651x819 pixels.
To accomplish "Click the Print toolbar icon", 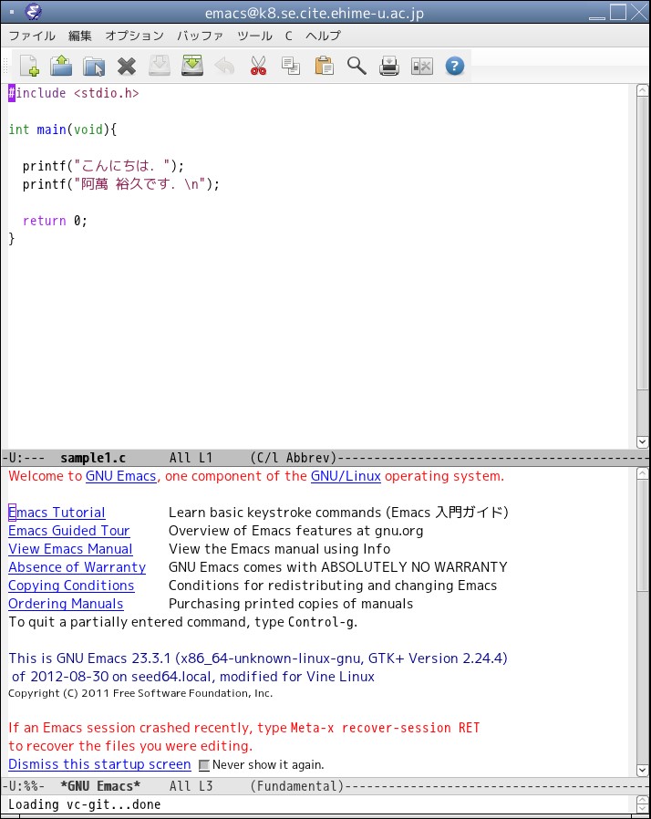I will tap(389, 66).
